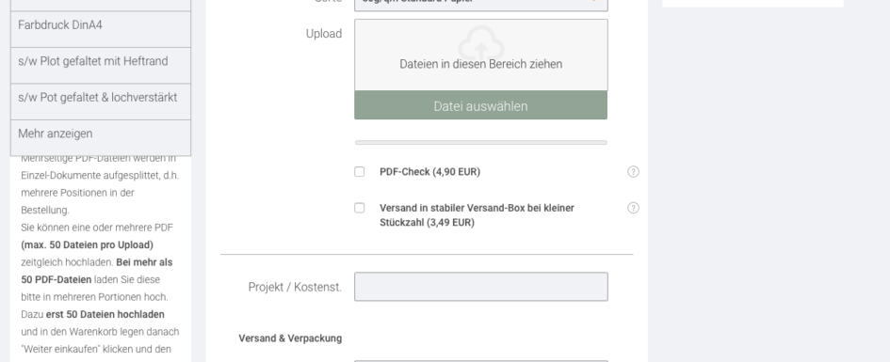Click the cloud upload icon
The image size is (890, 362).
pyautogui.click(x=480, y=42)
